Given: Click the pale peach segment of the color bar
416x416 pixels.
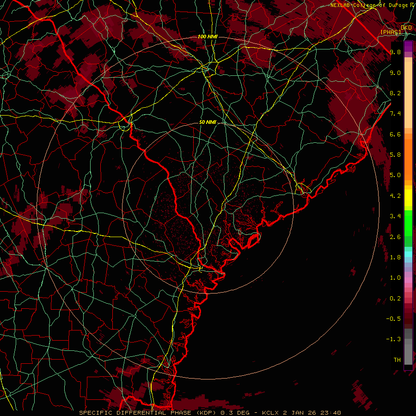Looking at the screenshot, I should click(x=408, y=95).
